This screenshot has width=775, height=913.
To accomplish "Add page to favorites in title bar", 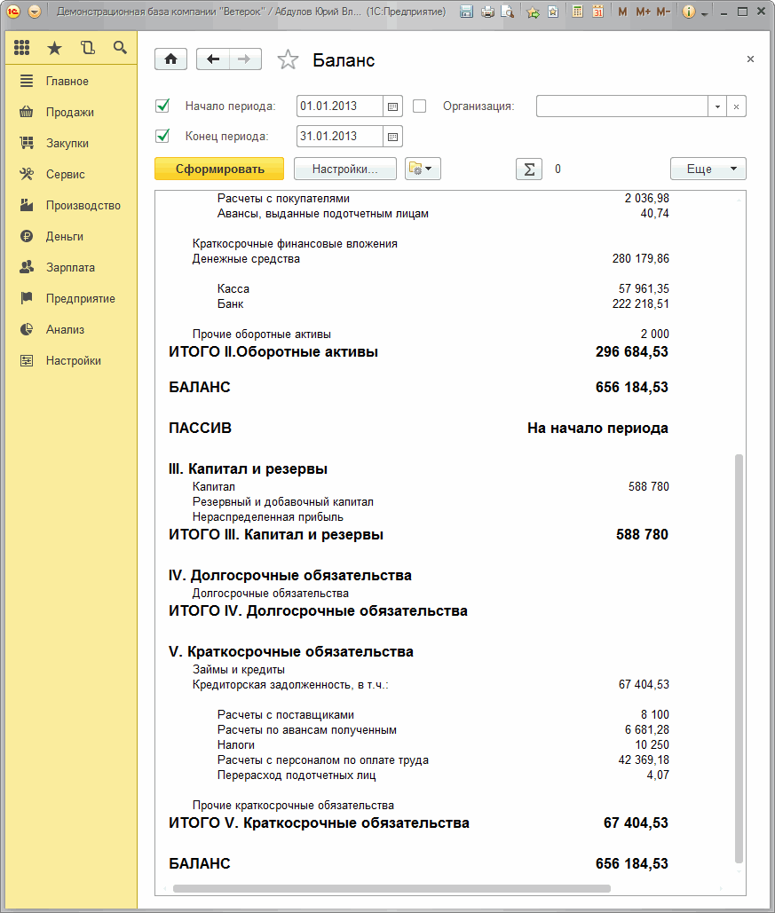I will point(553,12).
